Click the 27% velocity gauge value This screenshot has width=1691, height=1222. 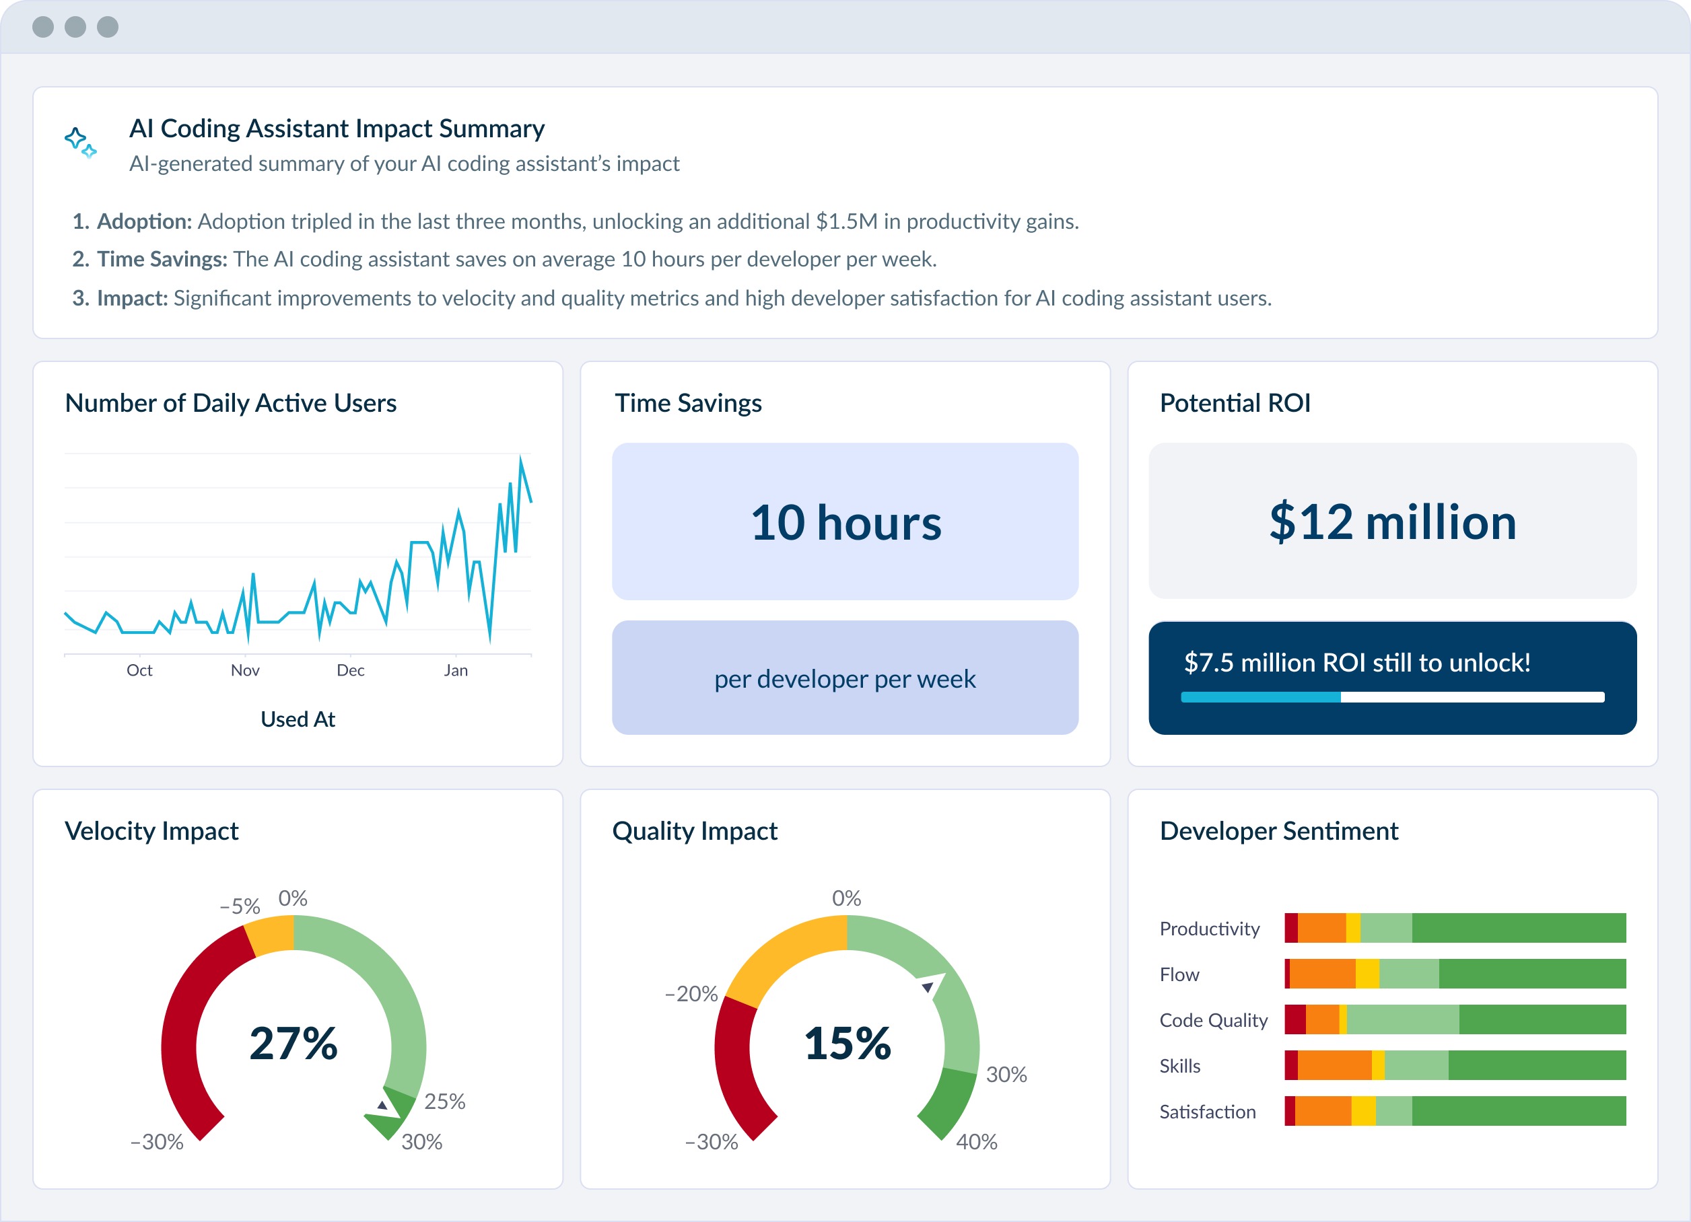(x=293, y=1043)
